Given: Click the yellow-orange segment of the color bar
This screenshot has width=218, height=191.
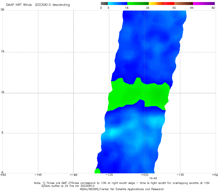Looking at the screenshot, I should [156, 4].
